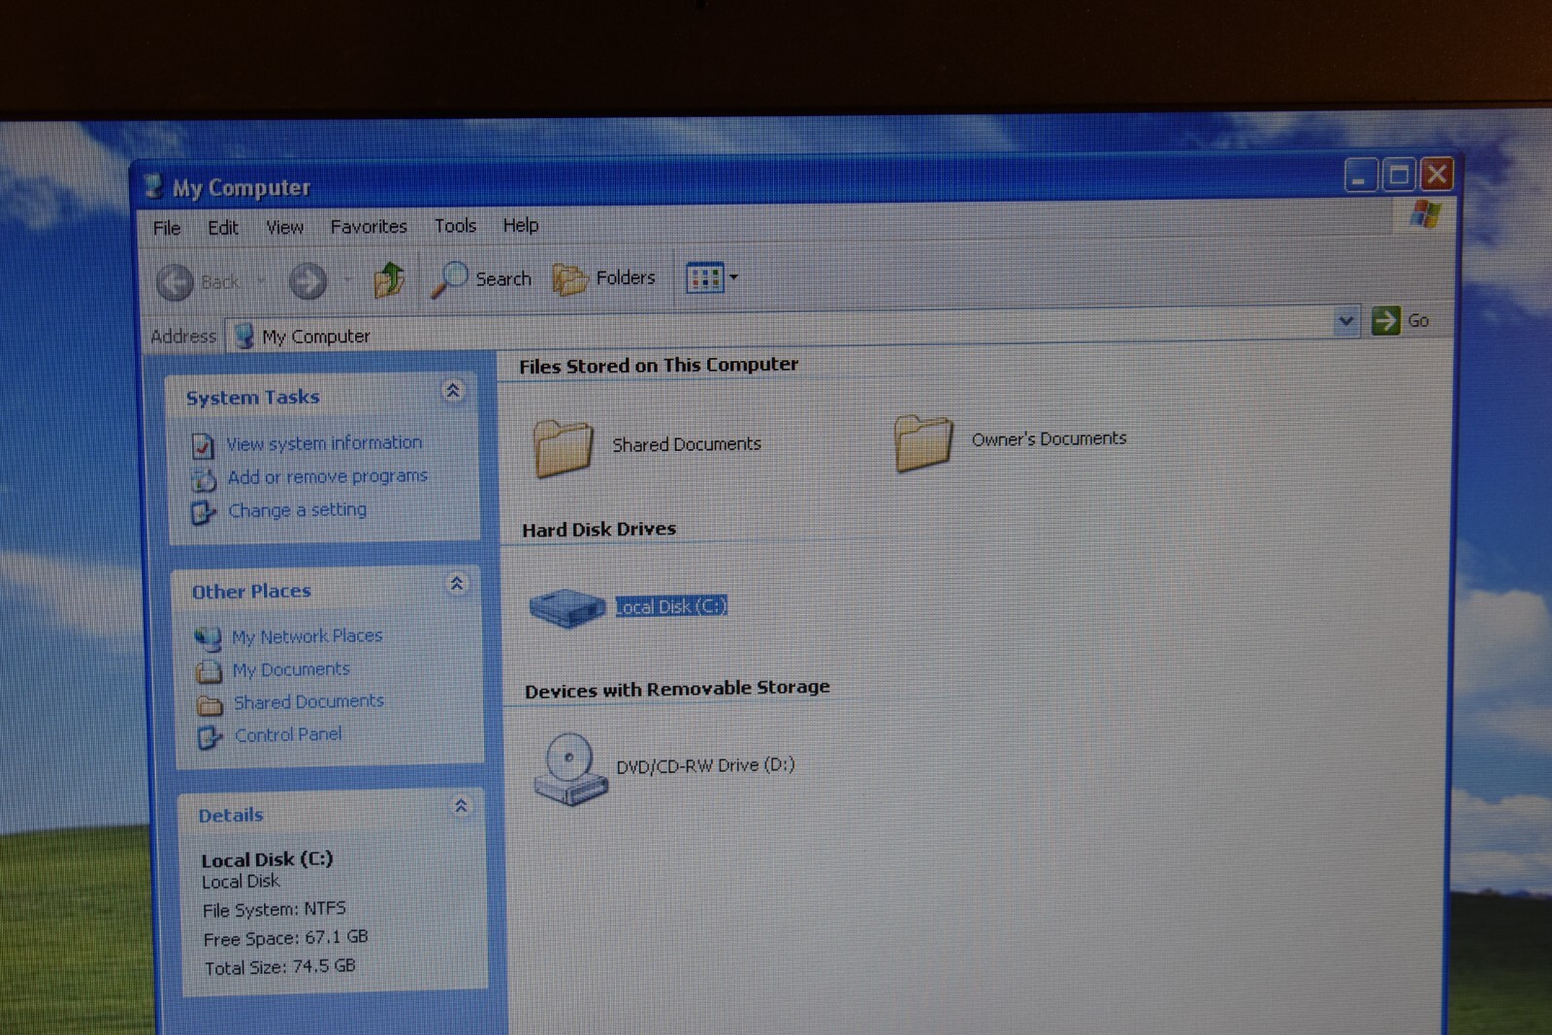Open the Shared Documents sidebar link
Screen dimensions: 1552x1035
point(308,701)
